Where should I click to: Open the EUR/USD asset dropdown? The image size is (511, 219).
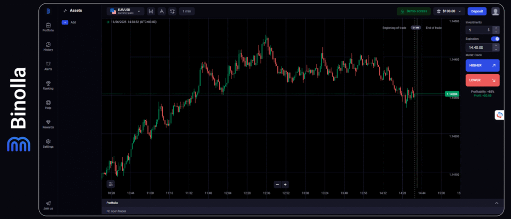point(125,11)
